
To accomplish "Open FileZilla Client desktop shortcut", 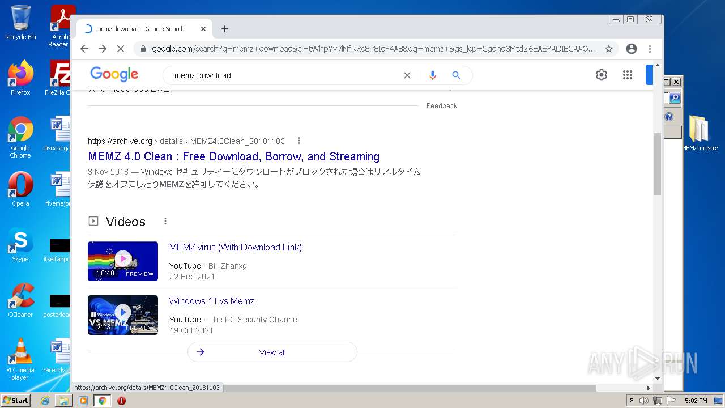I will pyautogui.click(x=59, y=78).
